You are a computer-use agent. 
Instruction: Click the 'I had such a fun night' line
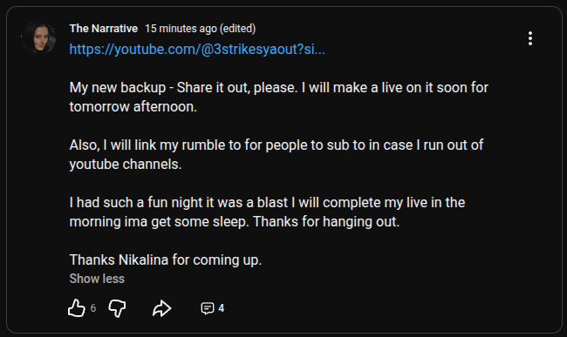pos(267,202)
